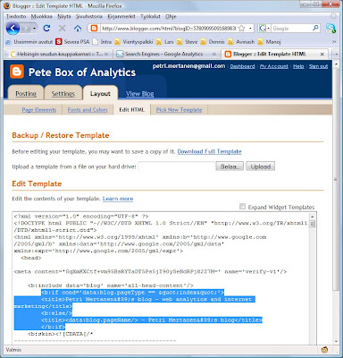Reload the page with the refresh icon
This screenshot has width=343, height=358.
click(x=46, y=29)
